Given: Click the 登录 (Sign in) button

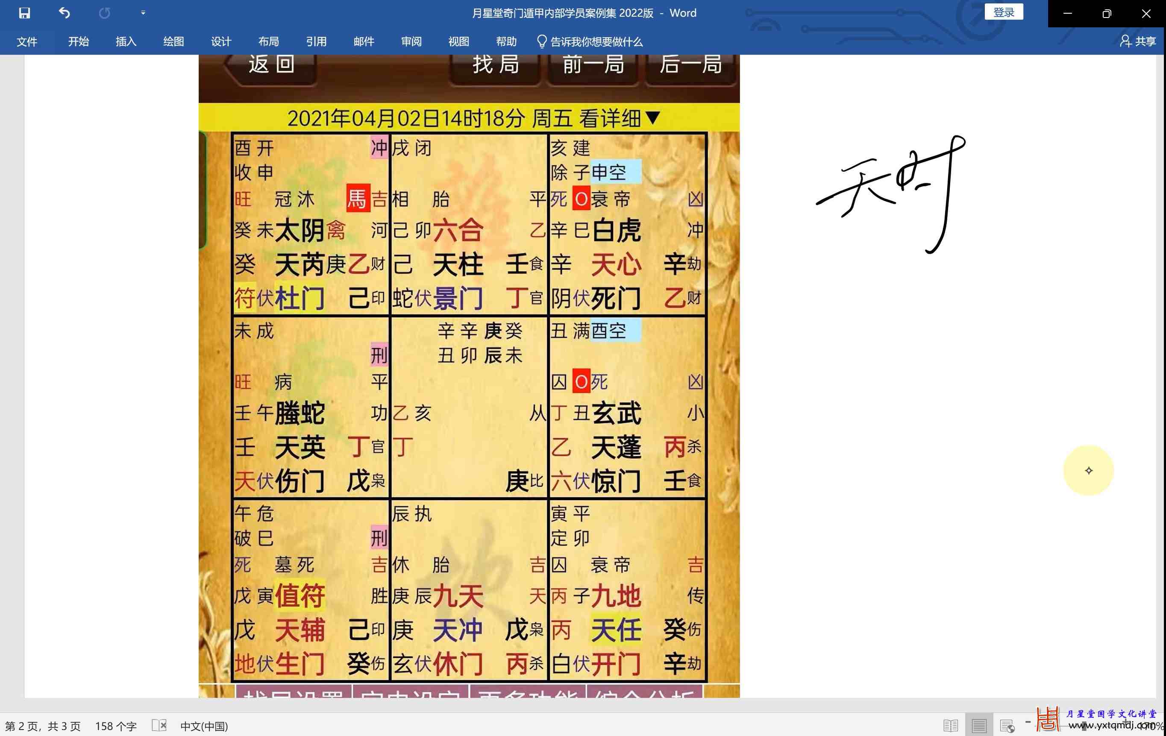Looking at the screenshot, I should (1003, 12).
